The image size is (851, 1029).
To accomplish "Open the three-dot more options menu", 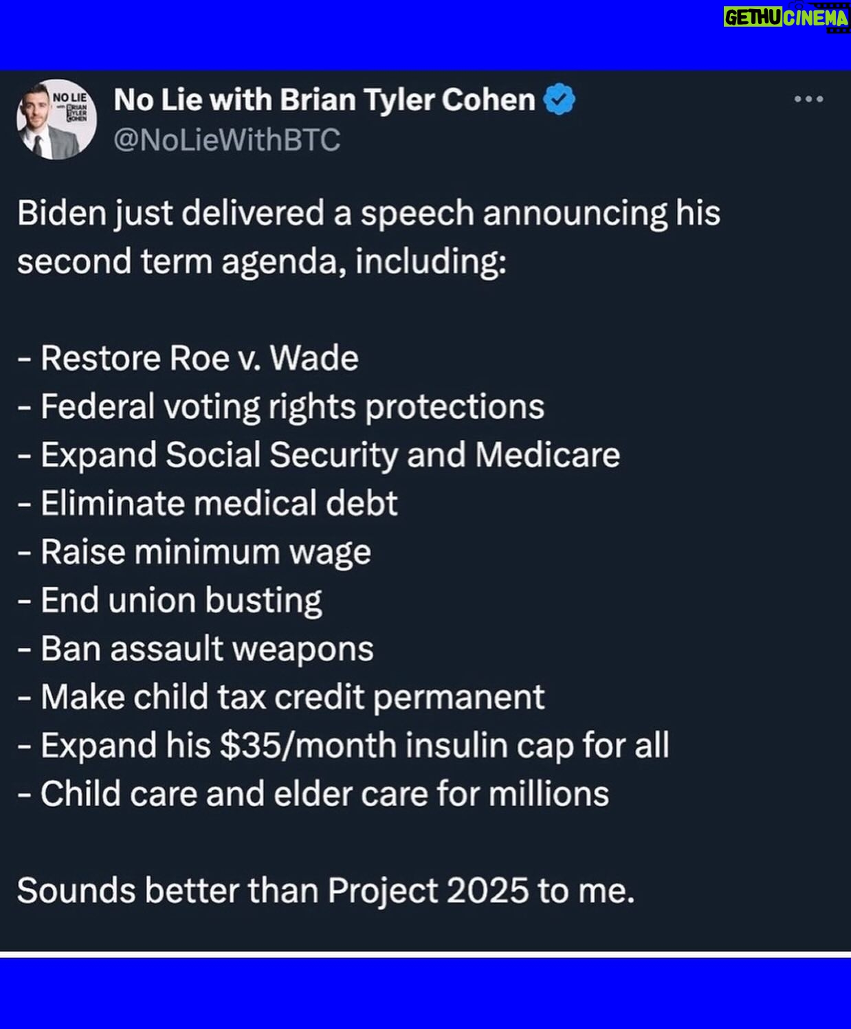I will pos(808,100).
